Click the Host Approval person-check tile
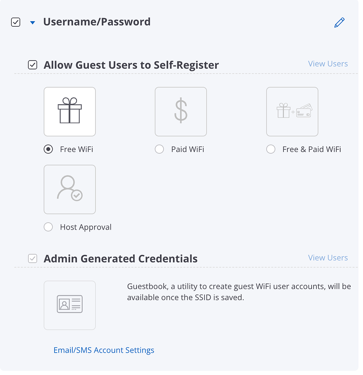 70,189
